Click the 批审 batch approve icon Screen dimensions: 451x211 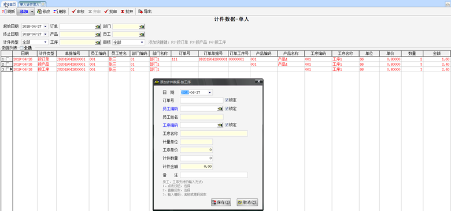[x=106, y=12]
